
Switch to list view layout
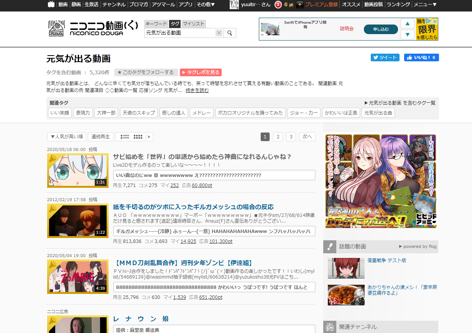point(125,137)
